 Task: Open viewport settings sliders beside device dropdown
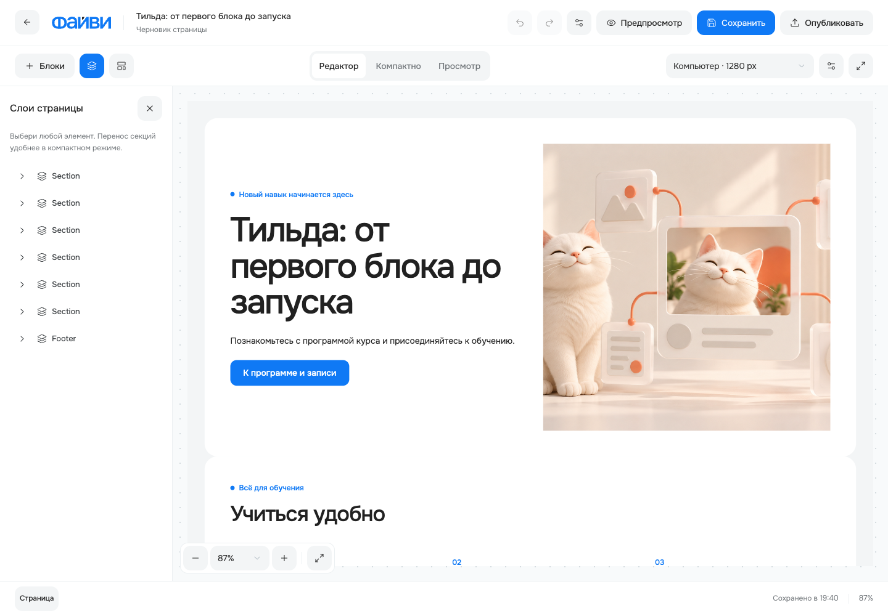[831, 66]
